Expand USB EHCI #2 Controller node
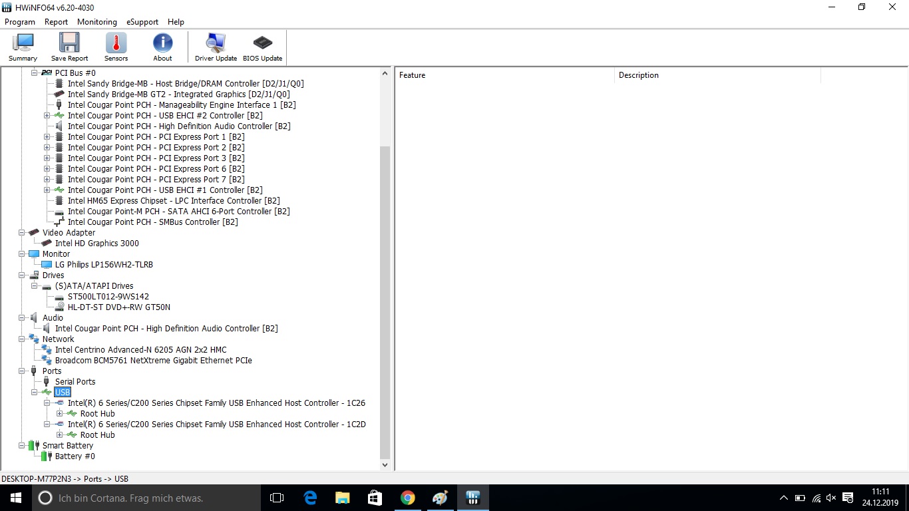Screen dimensions: 909x511 47,116
